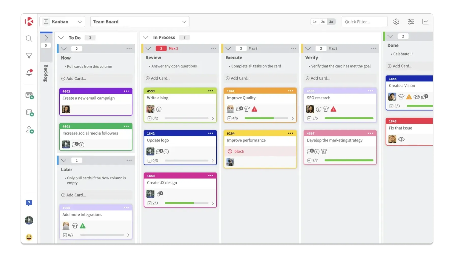Collapse the Review column chevron
The height and width of the screenshot is (257, 454).
click(148, 48)
